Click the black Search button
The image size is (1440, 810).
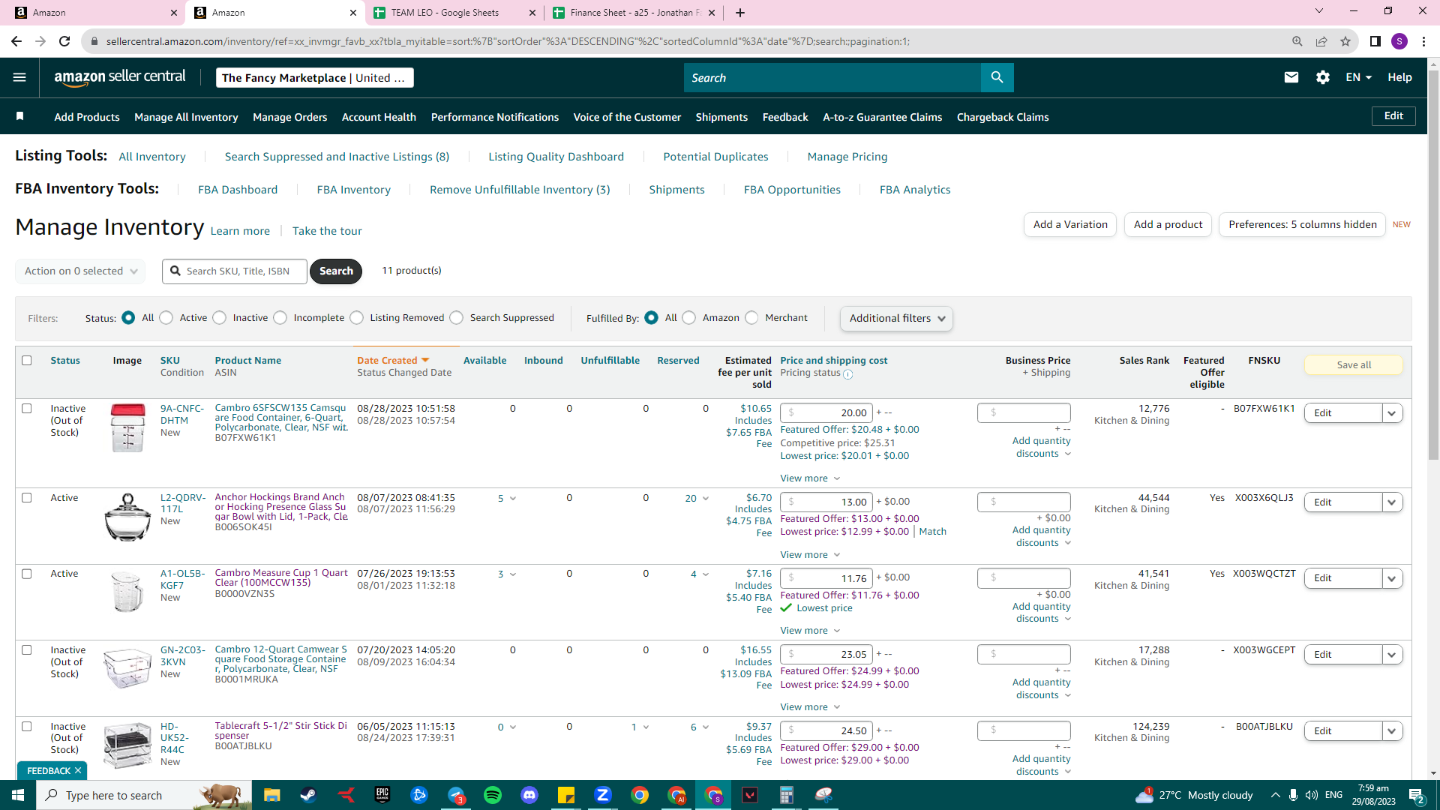point(336,271)
